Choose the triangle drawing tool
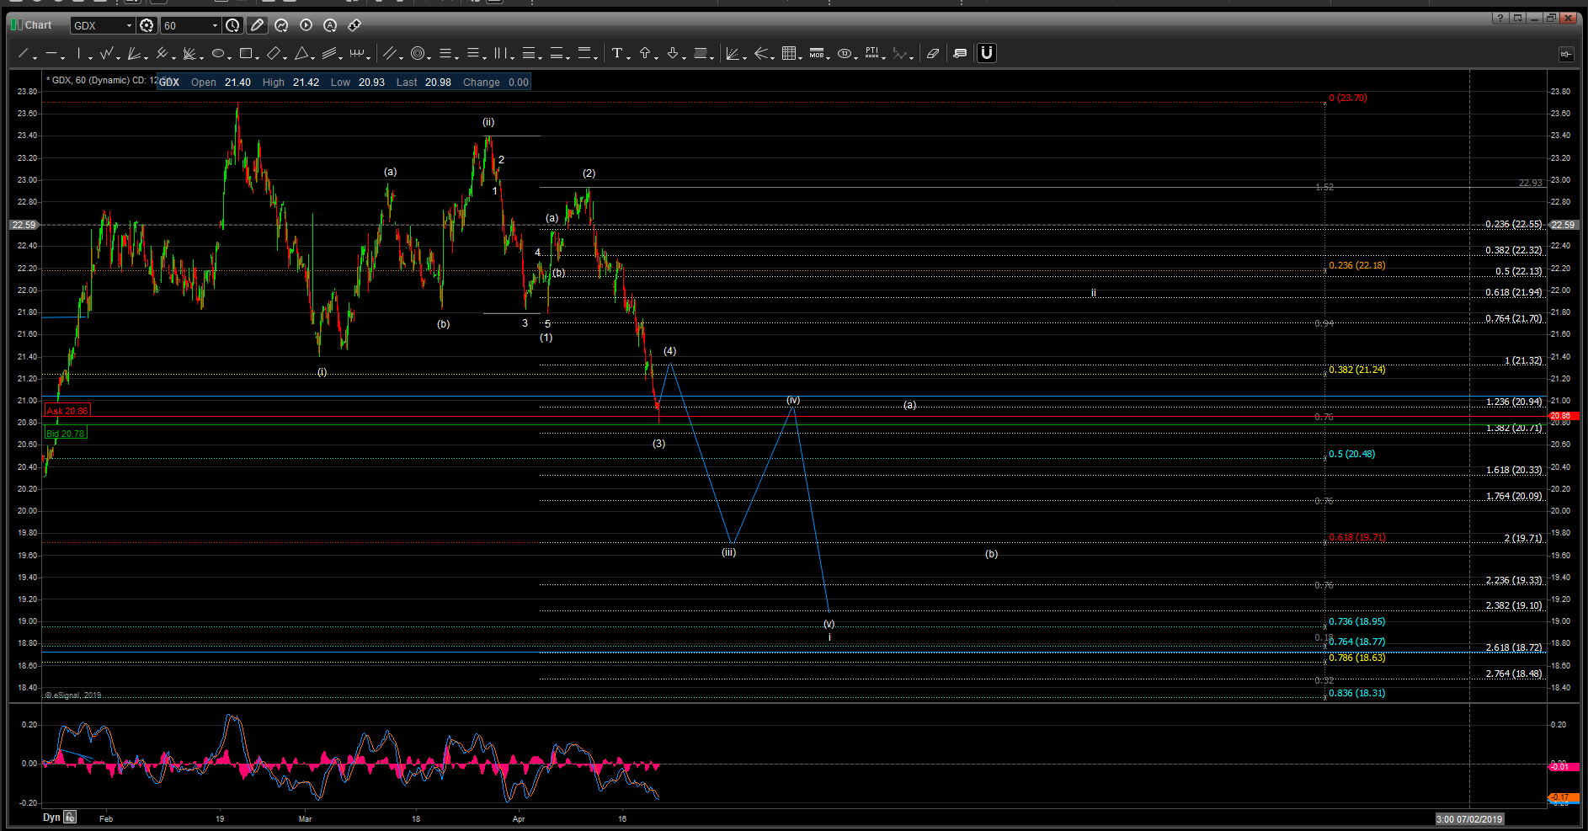Viewport: 1588px width, 831px height. coord(301,54)
